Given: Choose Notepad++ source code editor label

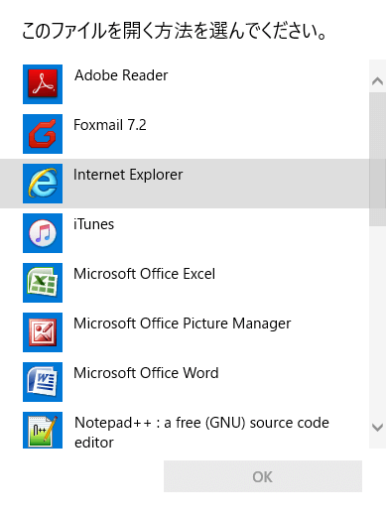Looking at the screenshot, I should click(201, 433).
